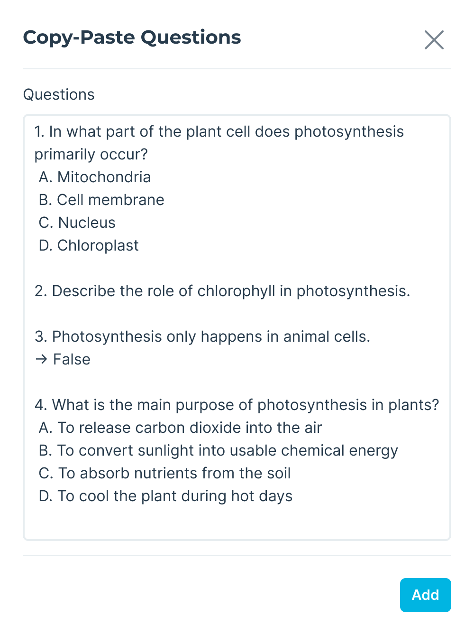Screen dimensions: 474x635
Task: Place cursor in question 1 first line
Action: click(219, 131)
